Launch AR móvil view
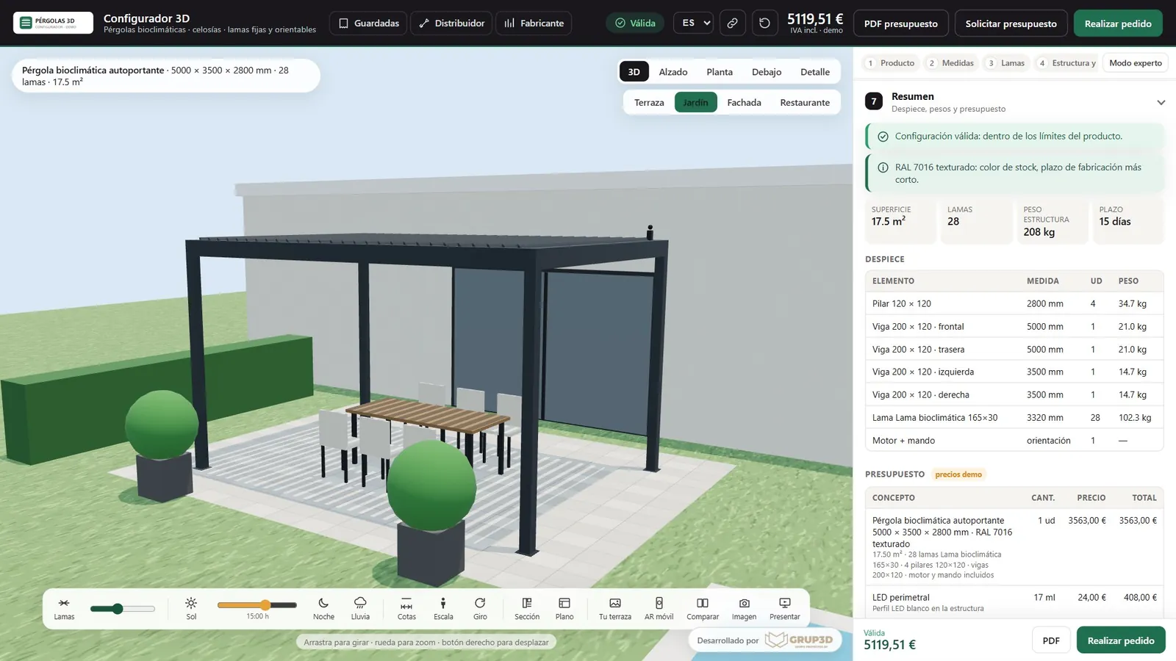The height and width of the screenshot is (661, 1176). tap(659, 608)
